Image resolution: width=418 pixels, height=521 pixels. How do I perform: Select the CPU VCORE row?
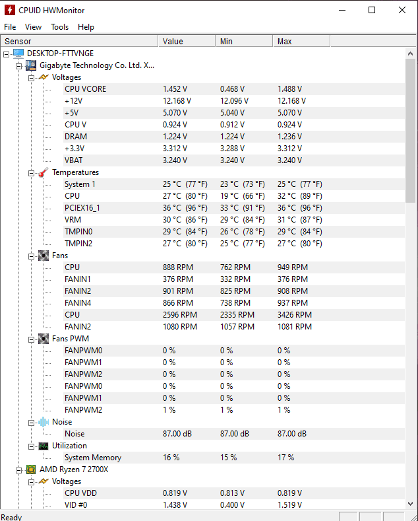point(234,89)
